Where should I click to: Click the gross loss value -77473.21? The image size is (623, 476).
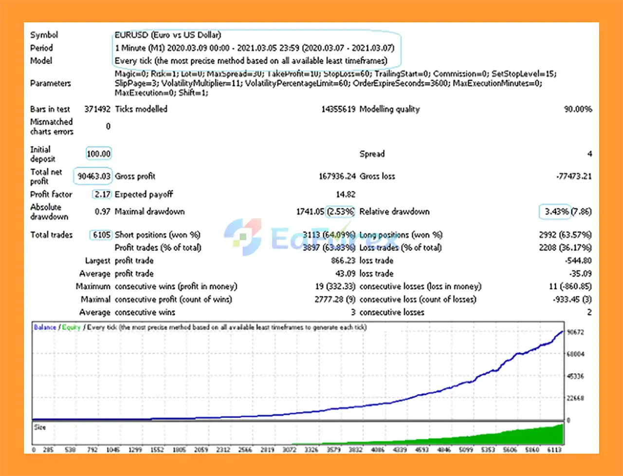(573, 176)
